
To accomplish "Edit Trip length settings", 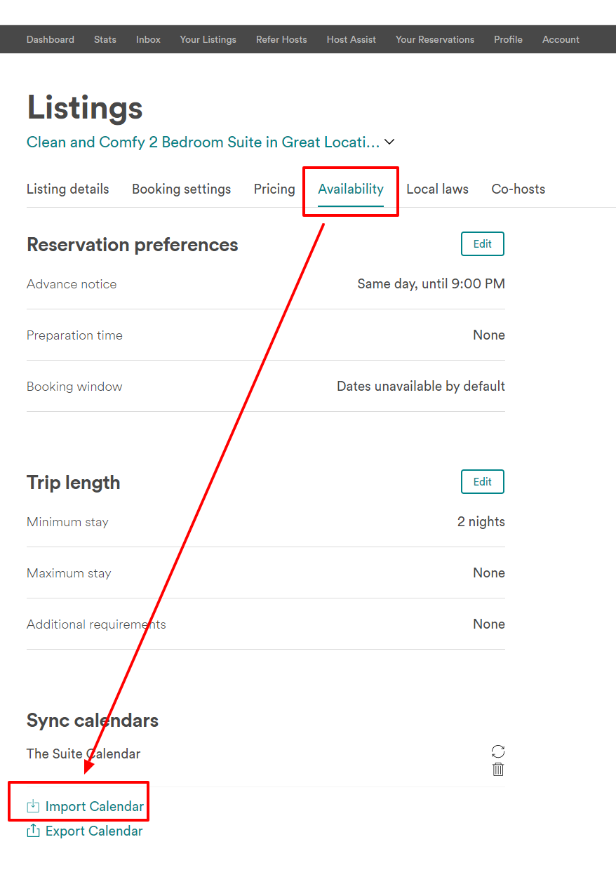I will 483,481.
